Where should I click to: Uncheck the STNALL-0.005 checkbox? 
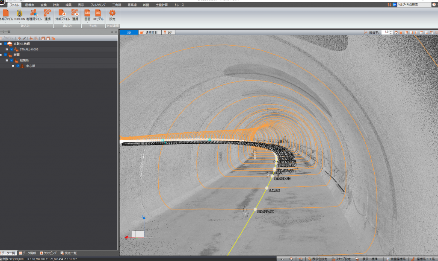(x=12, y=49)
